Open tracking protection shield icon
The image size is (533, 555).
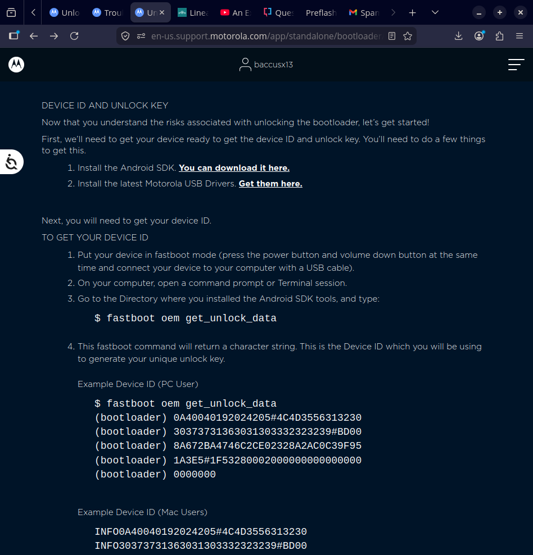click(125, 36)
